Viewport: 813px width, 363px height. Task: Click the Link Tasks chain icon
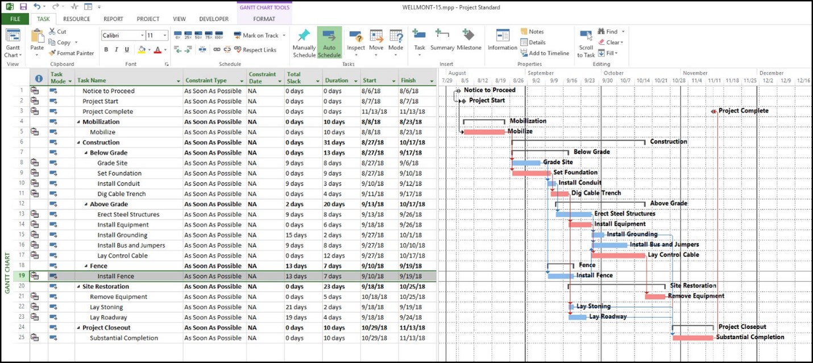pos(217,50)
